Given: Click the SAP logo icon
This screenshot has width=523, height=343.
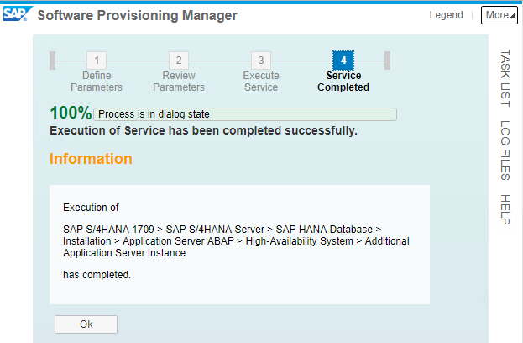Looking at the screenshot, I should click(x=18, y=14).
